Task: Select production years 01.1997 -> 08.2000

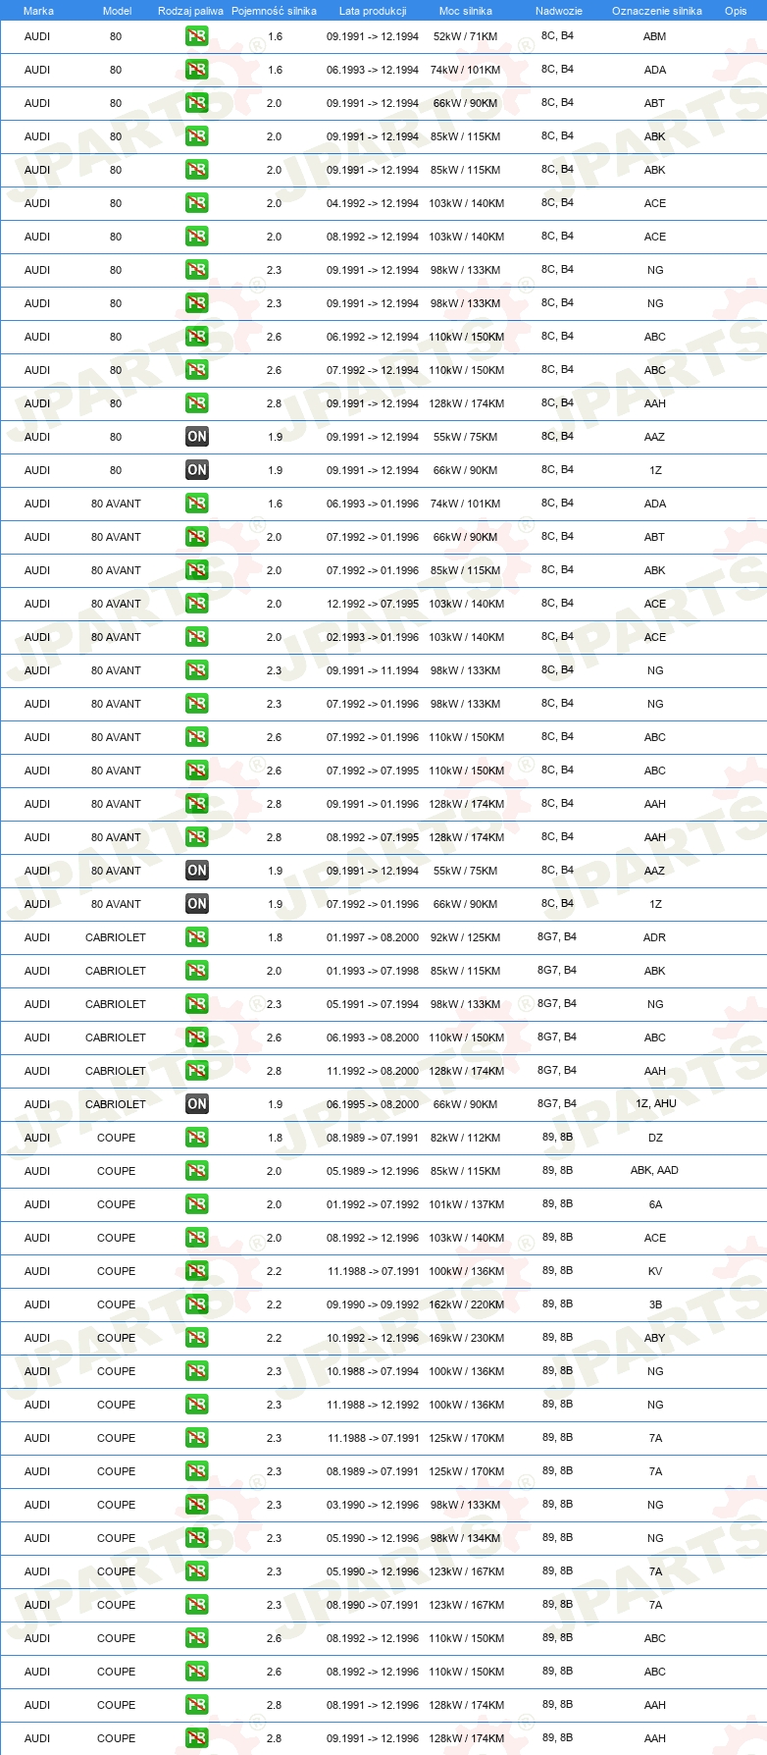Action: 373,937
